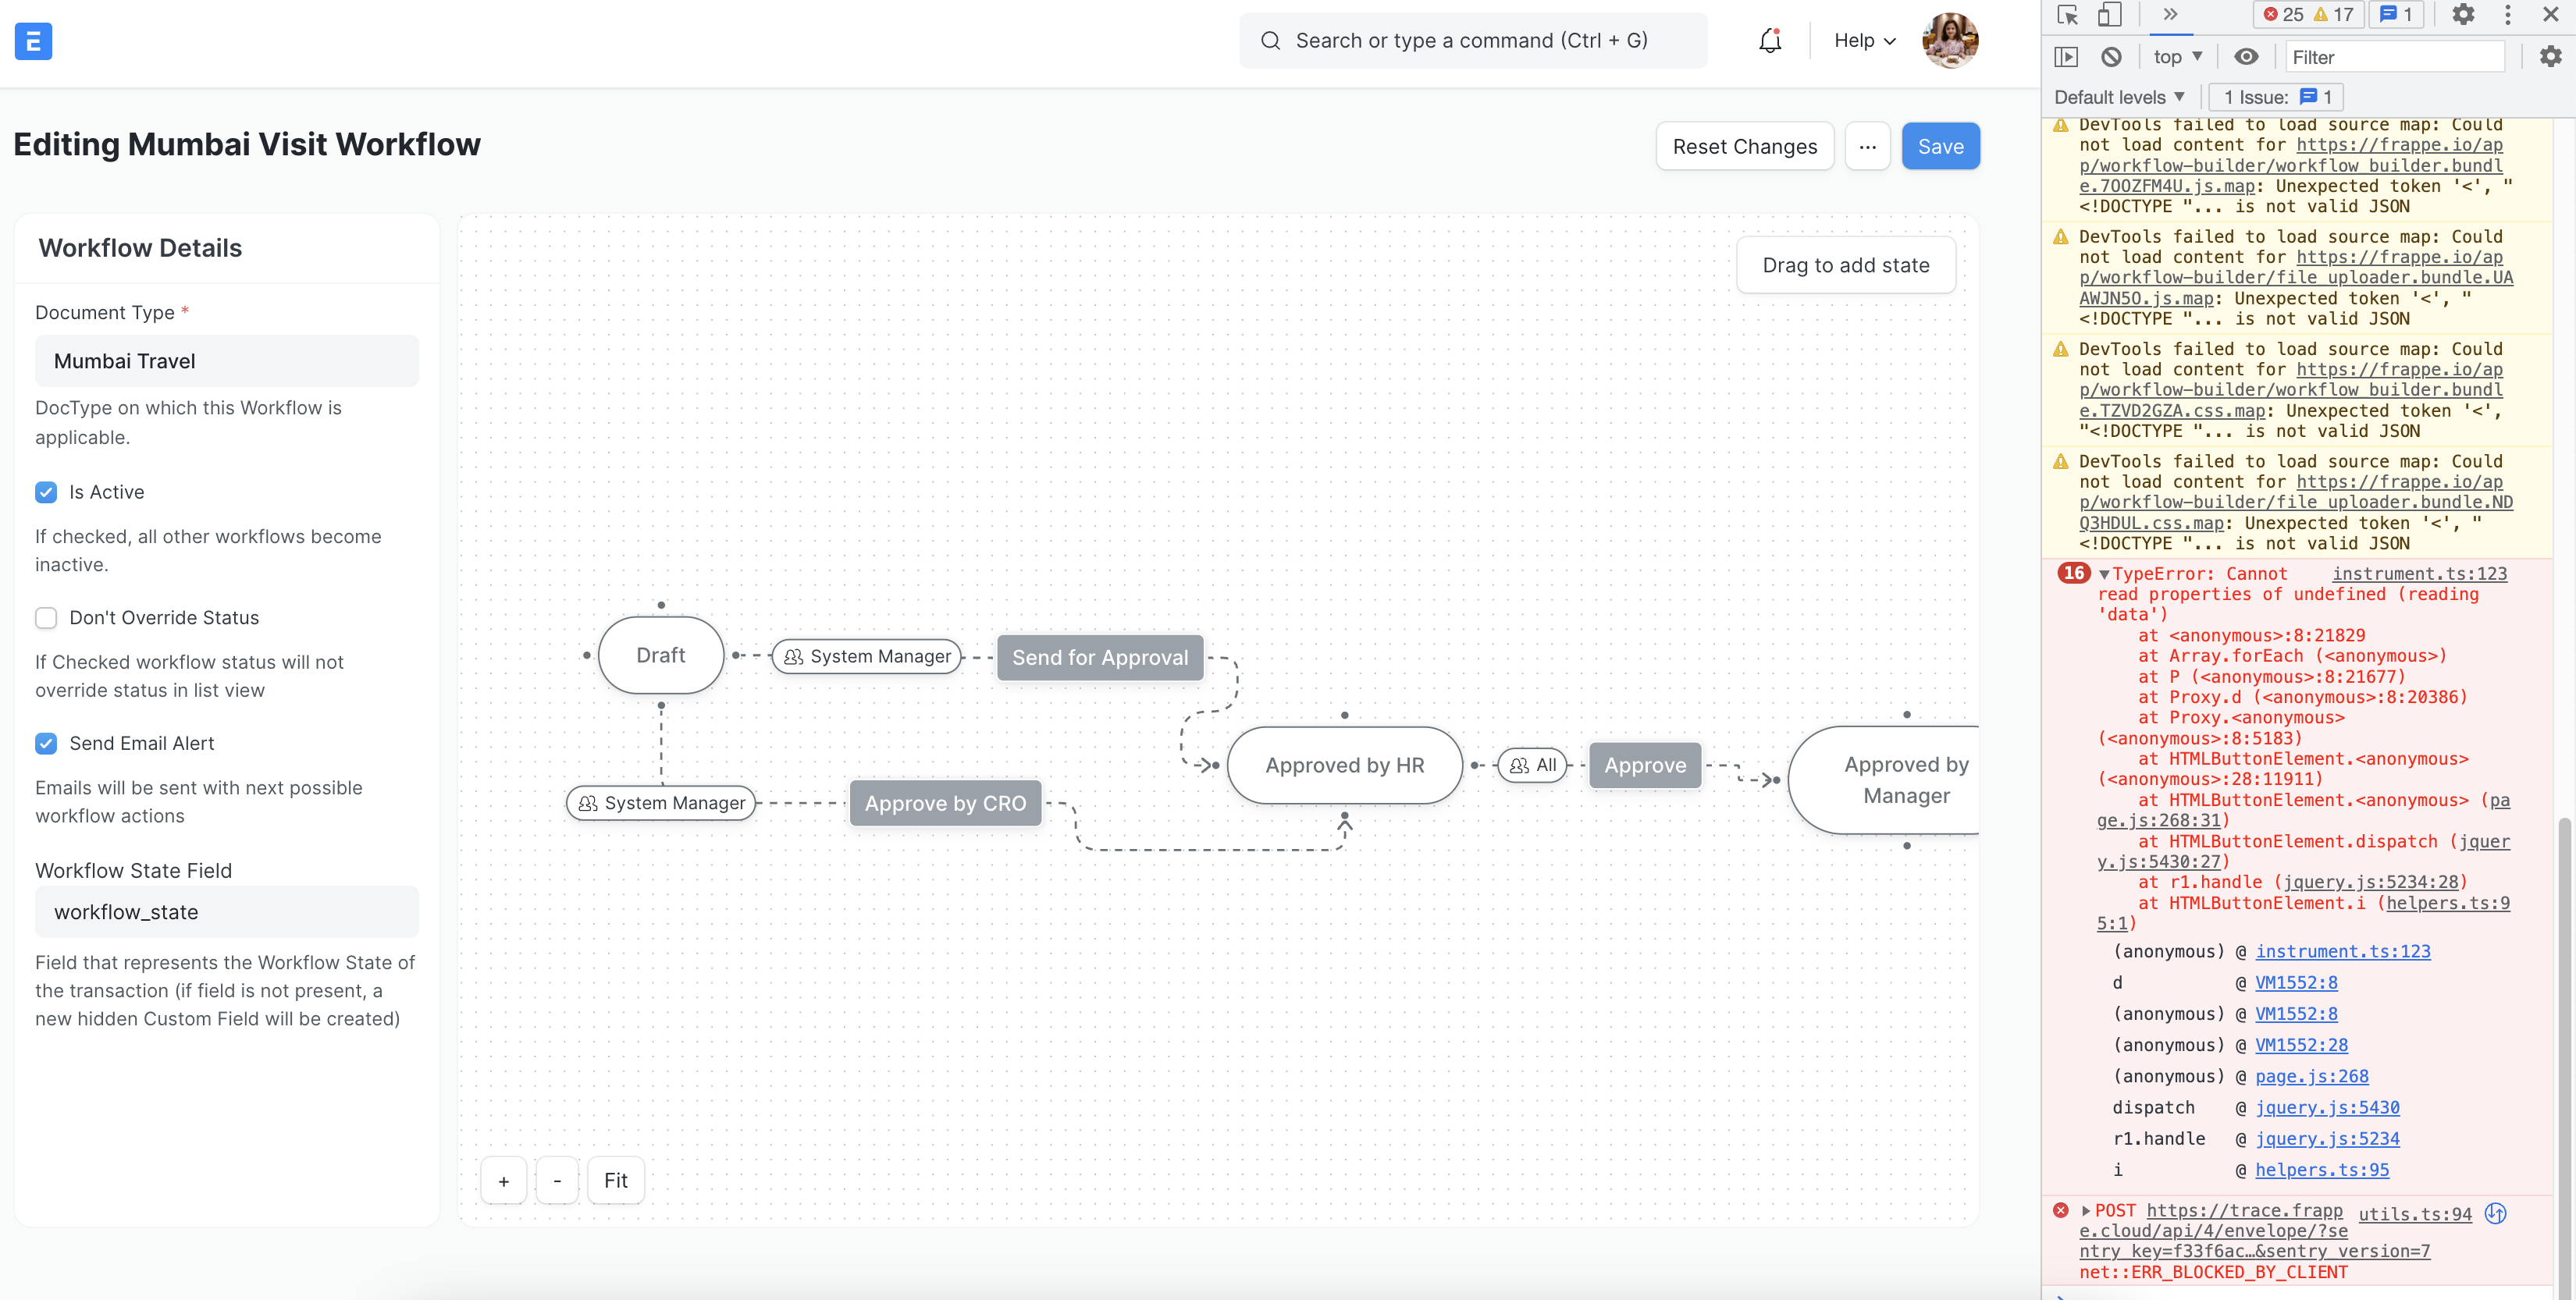Screen dimensions: 2576x1300
Task: Toggle the device toolbar icon in DevTools
Action: point(2110,15)
